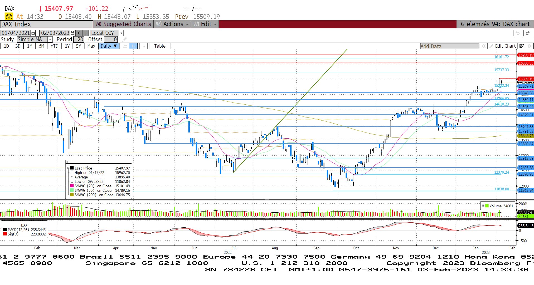The width and height of the screenshot is (534, 285).
Task: Select the 3D range tab
Action: (x=18, y=46)
